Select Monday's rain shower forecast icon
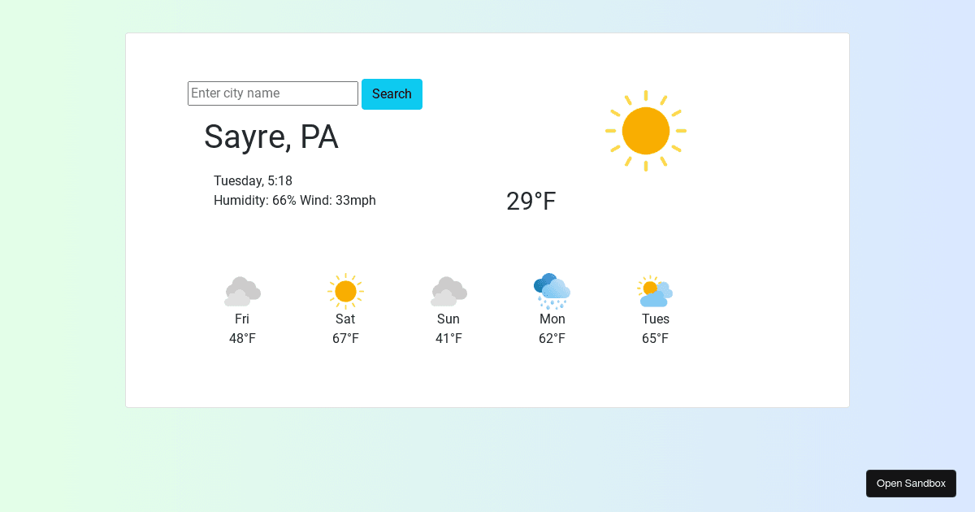 (x=552, y=291)
